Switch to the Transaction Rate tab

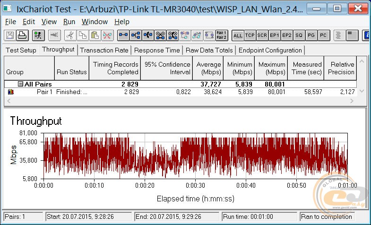104,50
